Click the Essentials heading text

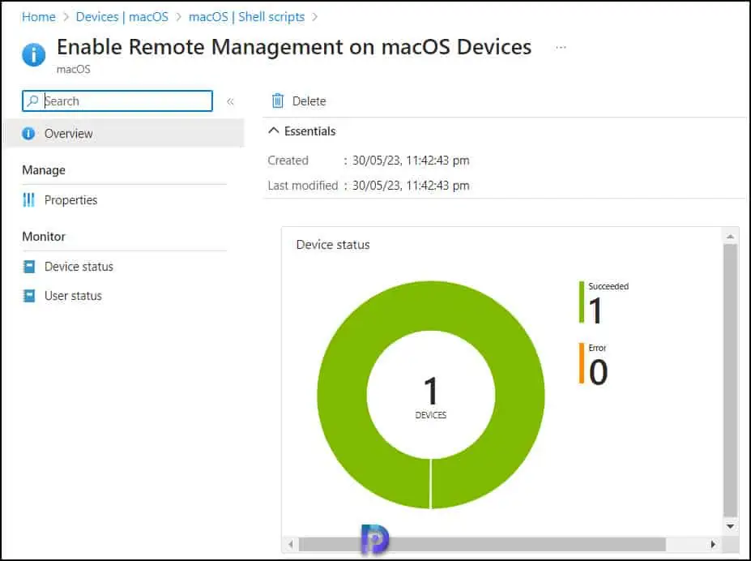click(x=310, y=131)
